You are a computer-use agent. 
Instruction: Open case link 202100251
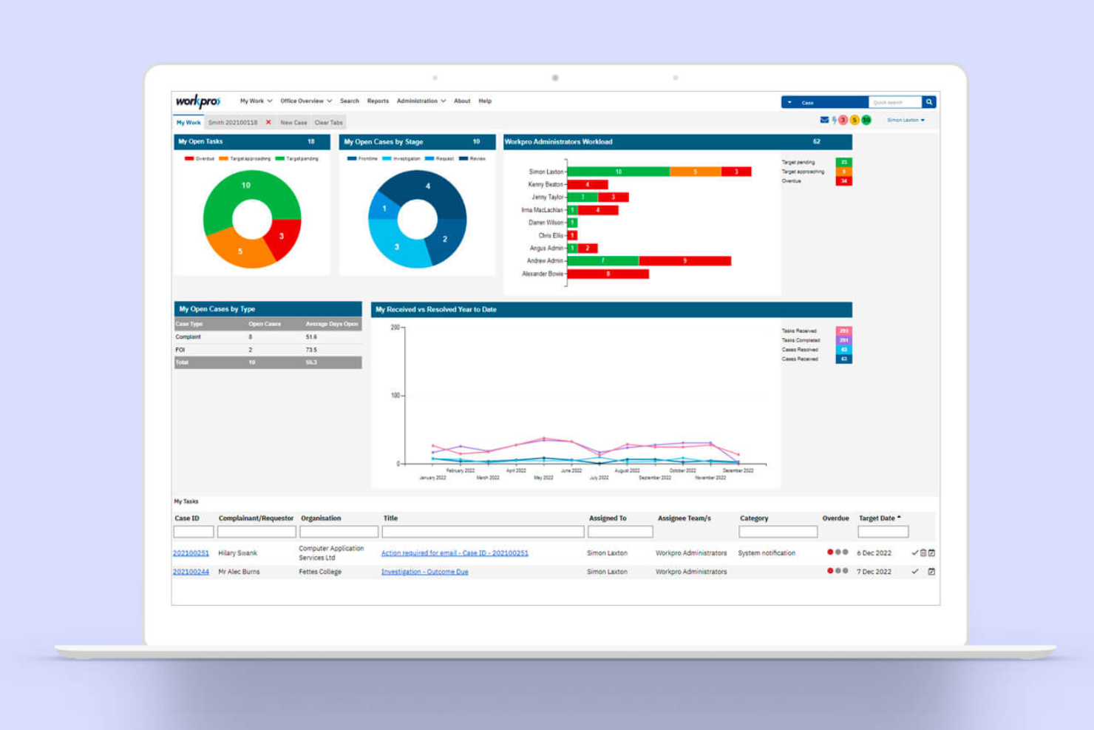pyautogui.click(x=190, y=552)
